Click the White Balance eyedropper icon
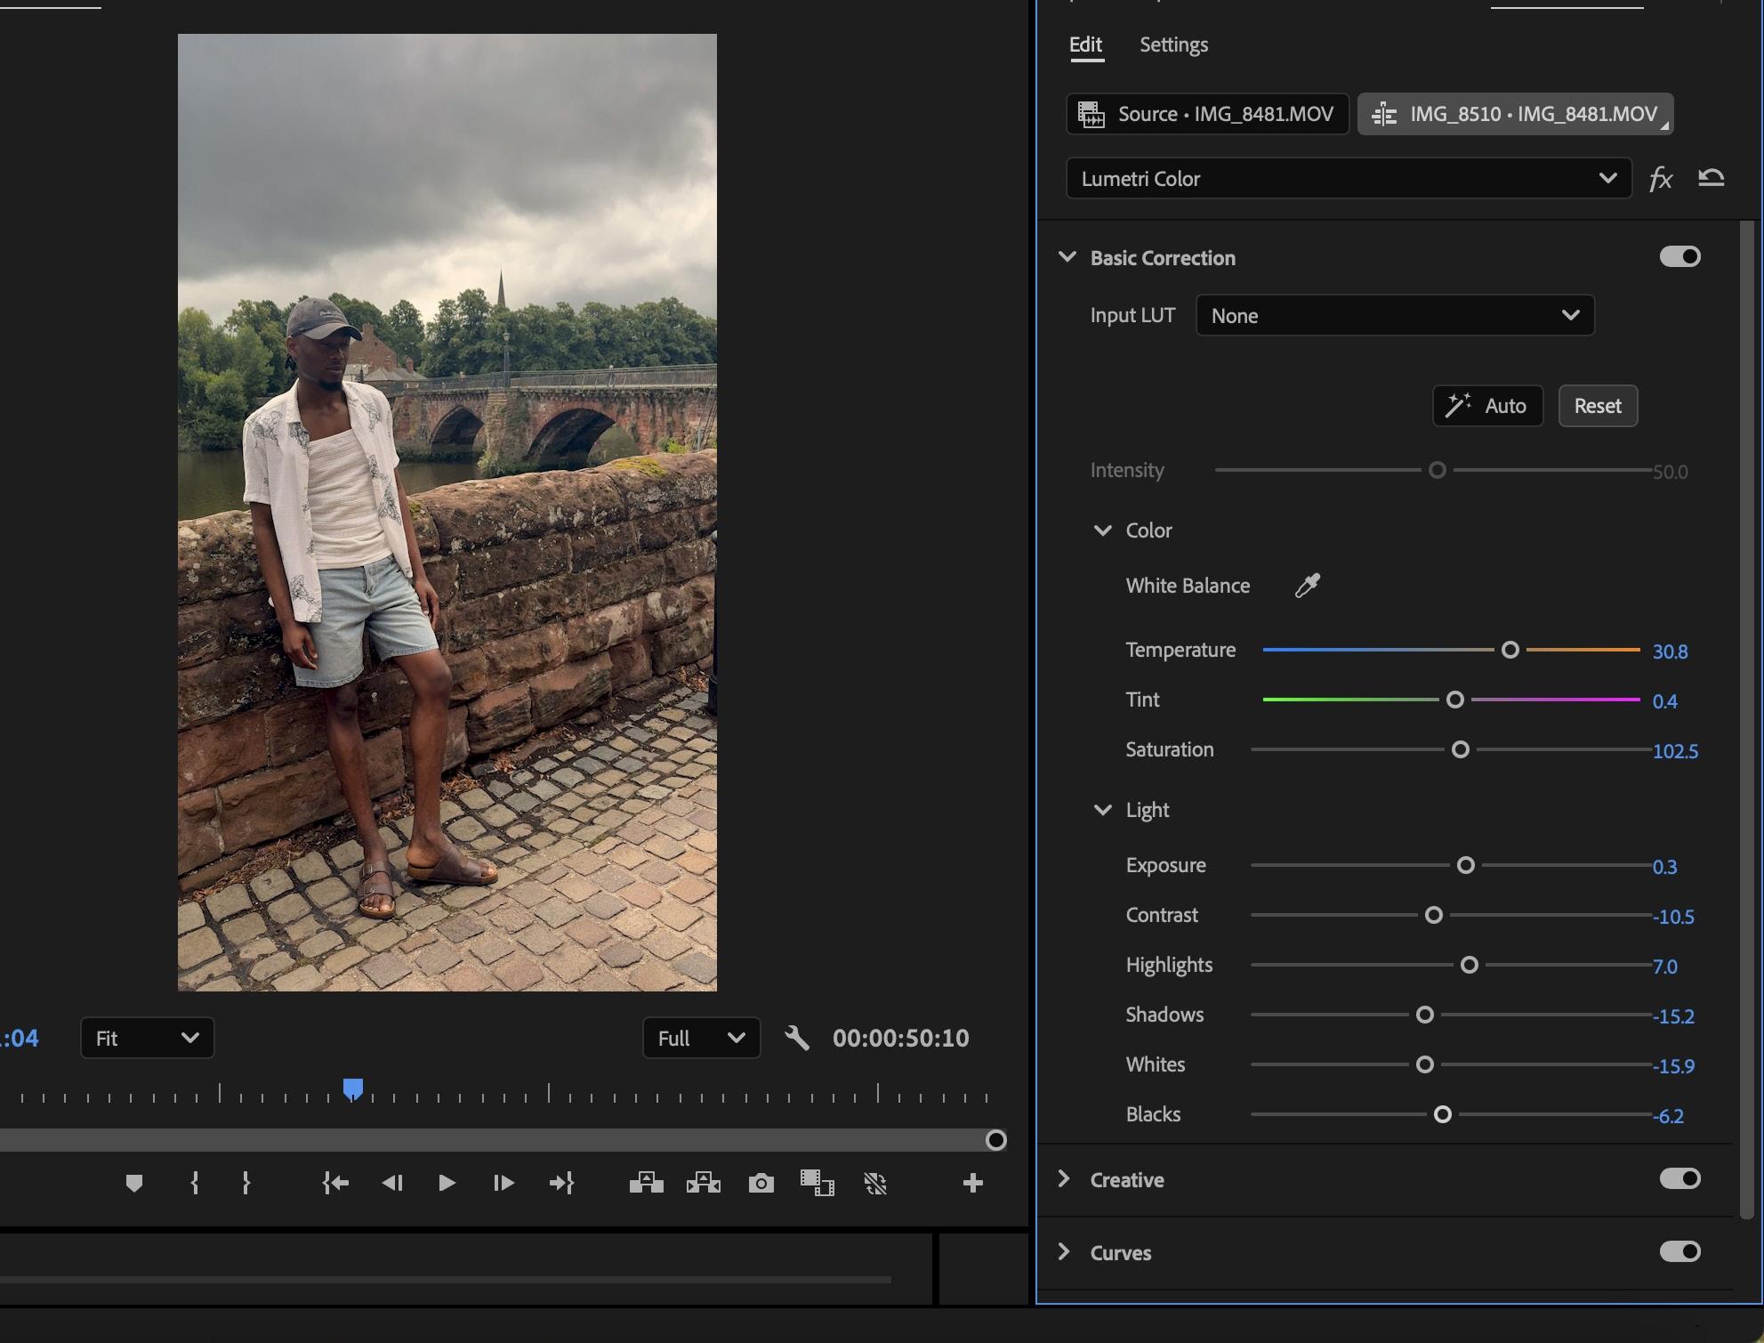This screenshot has width=1764, height=1343. tap(1307, 586)
